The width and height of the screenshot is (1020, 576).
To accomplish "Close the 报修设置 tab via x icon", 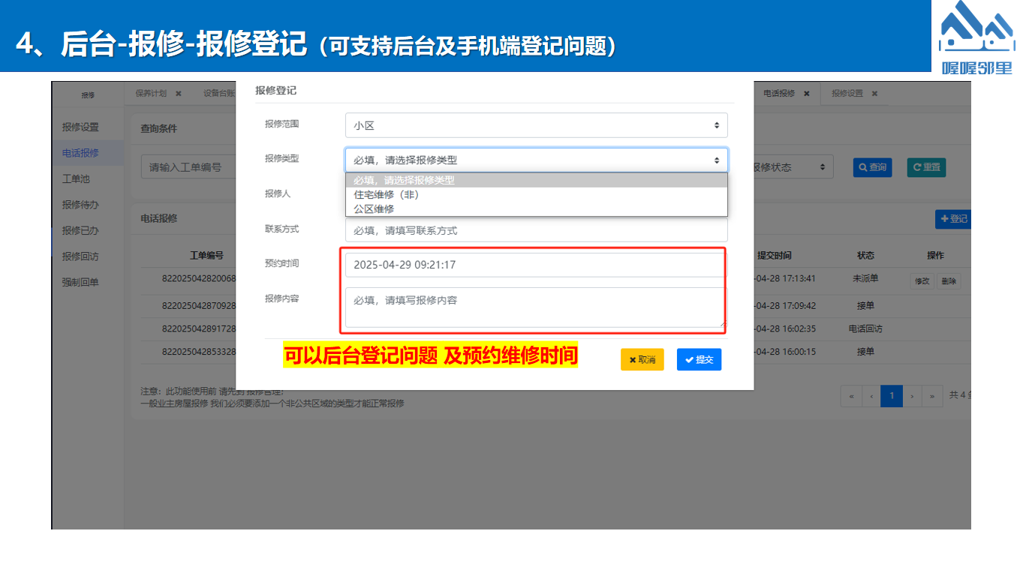I will pyautogui.click(x=874, y=94).
